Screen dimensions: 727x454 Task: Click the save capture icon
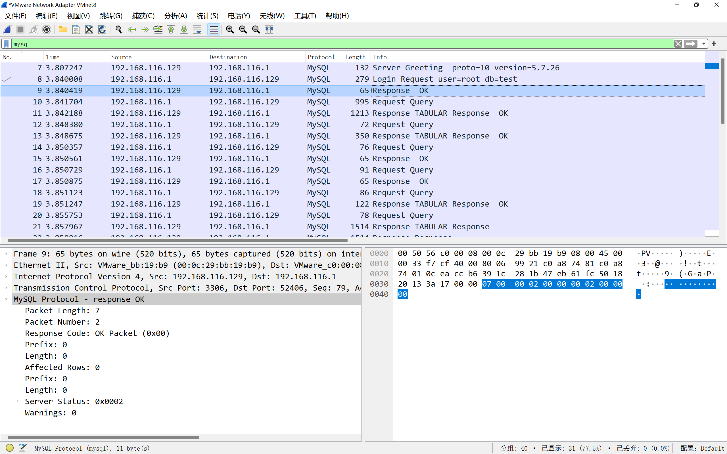75,29
